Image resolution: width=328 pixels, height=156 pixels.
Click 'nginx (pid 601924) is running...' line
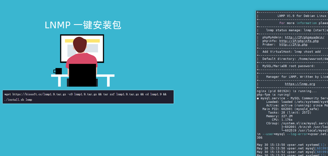click(x=287, y=91)
